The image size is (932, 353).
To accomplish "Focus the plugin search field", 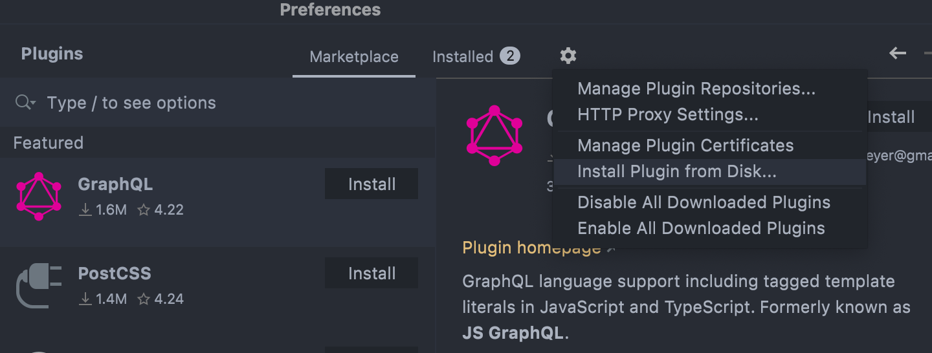I will 217,103.
